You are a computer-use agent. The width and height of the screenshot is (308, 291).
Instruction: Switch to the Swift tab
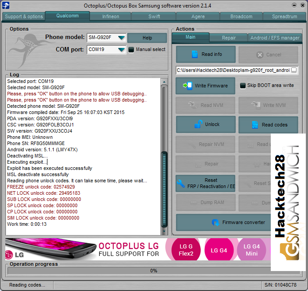click(154, 16)
